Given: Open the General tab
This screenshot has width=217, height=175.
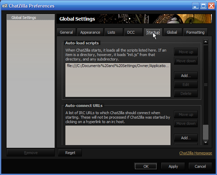Looking at the screenshot, I should [66, 32].
